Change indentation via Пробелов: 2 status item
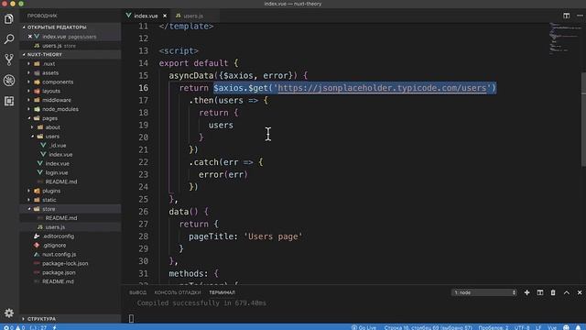The image size is (586, 330). click(494, 327)
